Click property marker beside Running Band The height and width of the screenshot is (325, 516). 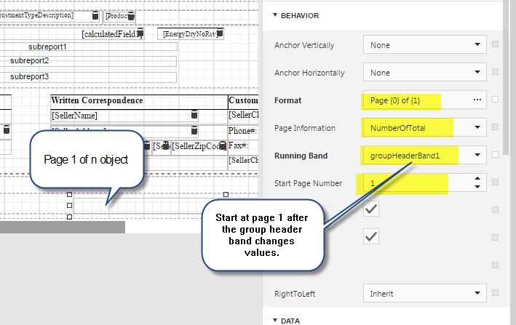coord(496,155)
